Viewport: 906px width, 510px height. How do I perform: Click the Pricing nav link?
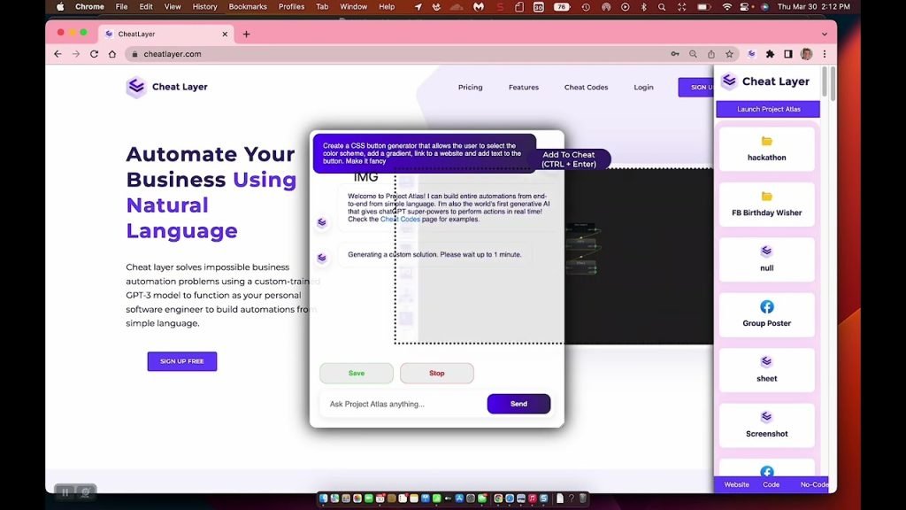point(471,88)
